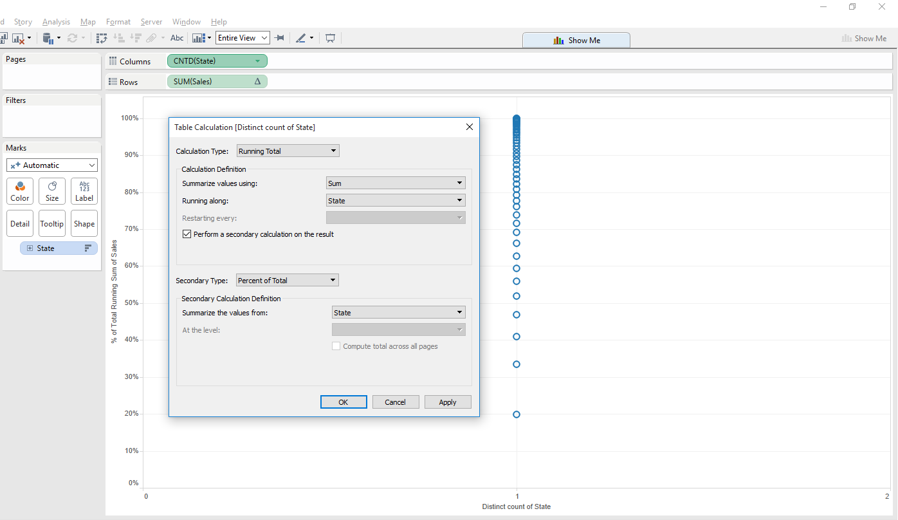Click the 50% axis label

point(130,302)
